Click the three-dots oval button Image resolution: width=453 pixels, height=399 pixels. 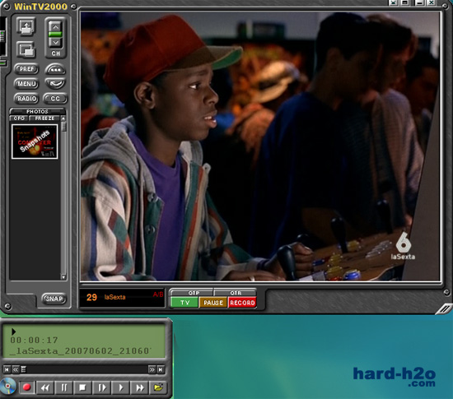pos(55,70)
